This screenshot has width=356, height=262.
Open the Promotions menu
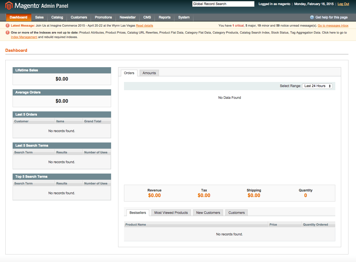(x=103, y=17)
